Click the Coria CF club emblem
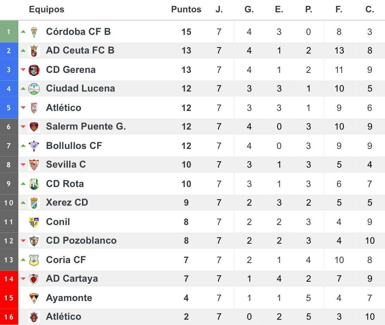385x325 pixels. (34, 260)
